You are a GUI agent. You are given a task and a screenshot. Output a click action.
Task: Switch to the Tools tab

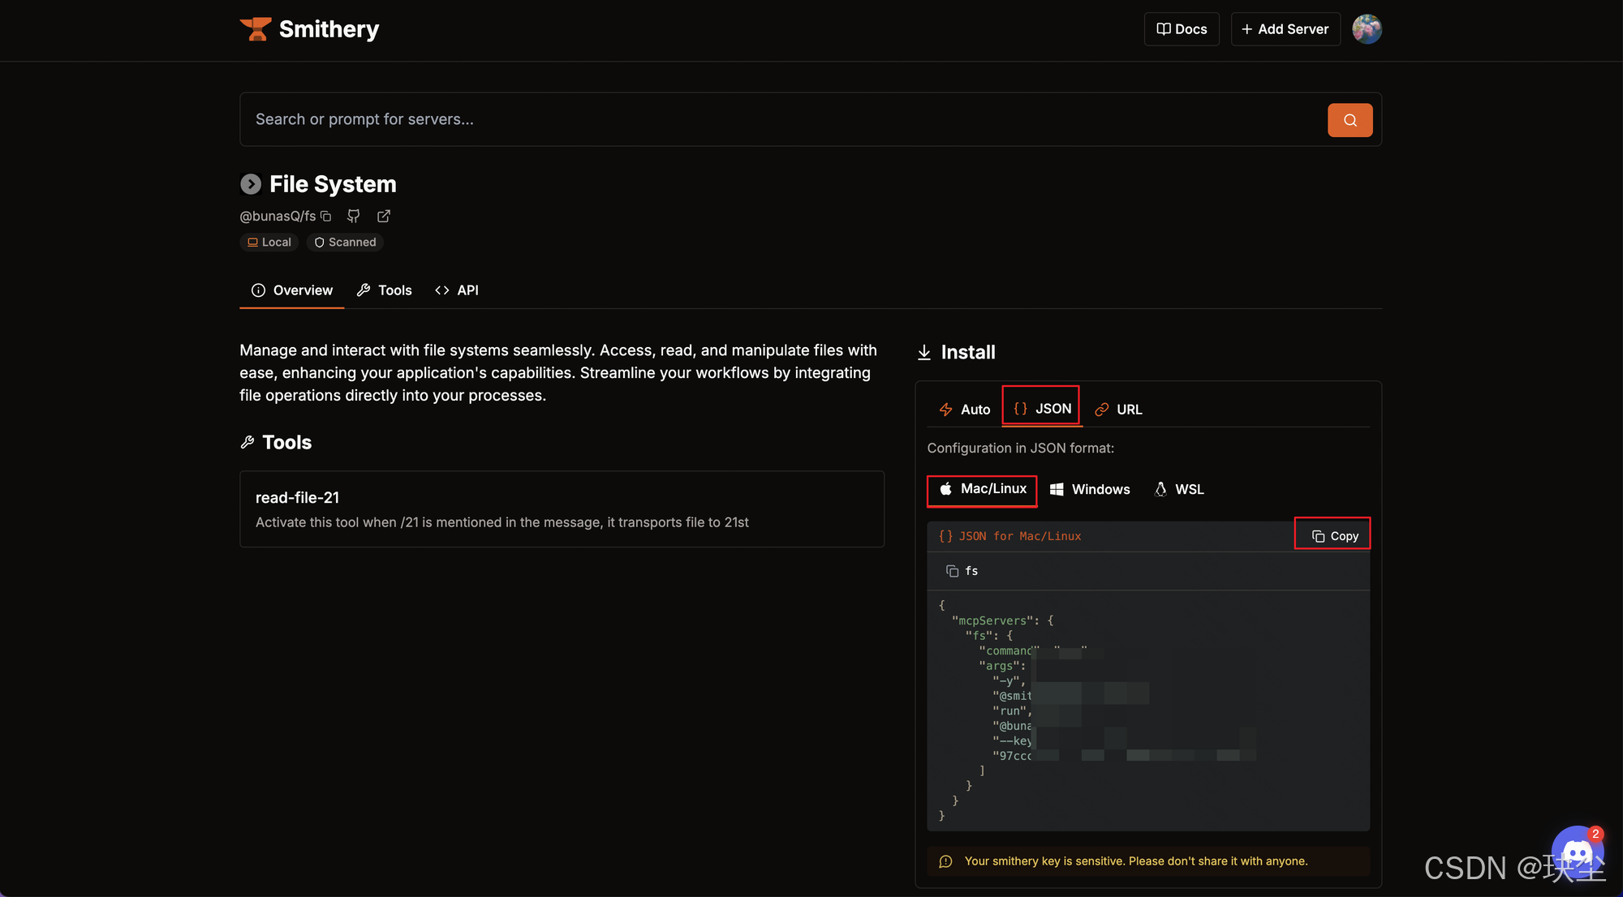[385, 290]
